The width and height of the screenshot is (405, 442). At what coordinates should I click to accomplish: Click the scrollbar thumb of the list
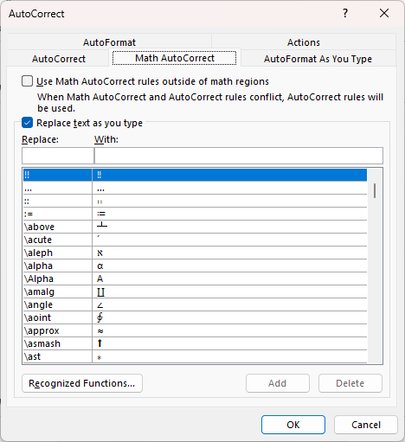click(x=375, y=190)
